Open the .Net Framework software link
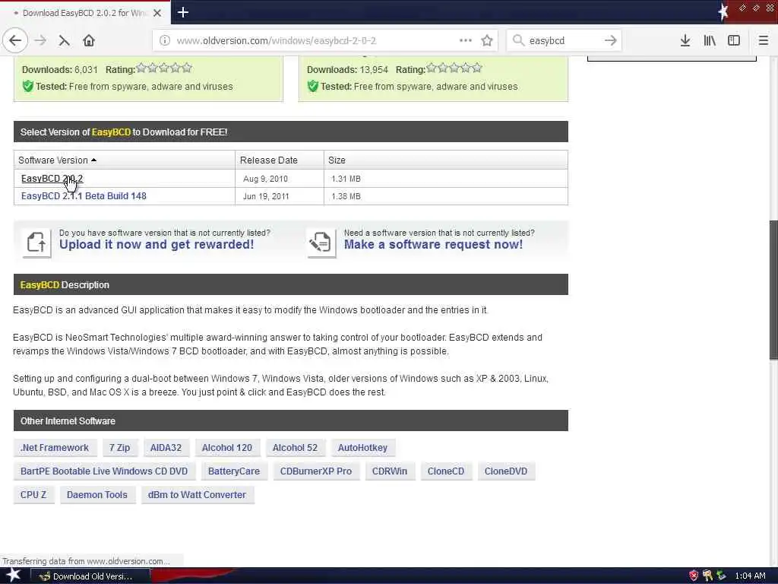Image resolution: width=778 pixels, height=584 pixels. coord(55,447)
